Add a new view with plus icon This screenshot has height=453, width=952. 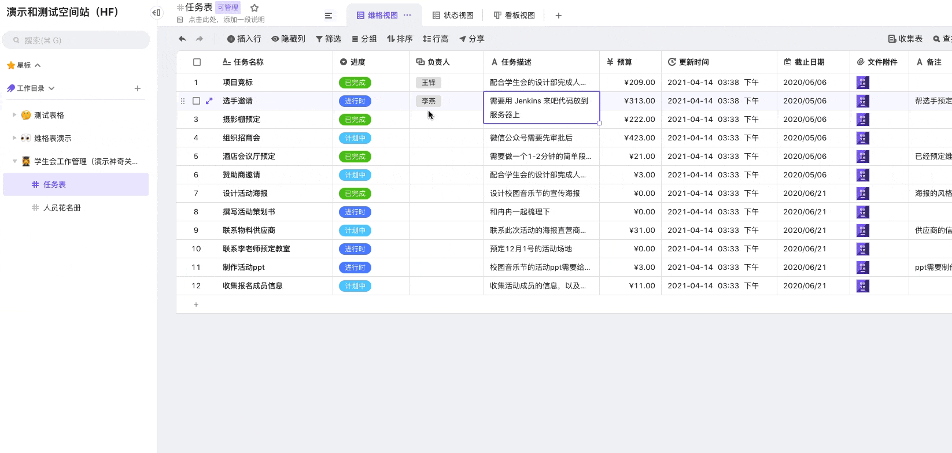click(x=558, y=16)
